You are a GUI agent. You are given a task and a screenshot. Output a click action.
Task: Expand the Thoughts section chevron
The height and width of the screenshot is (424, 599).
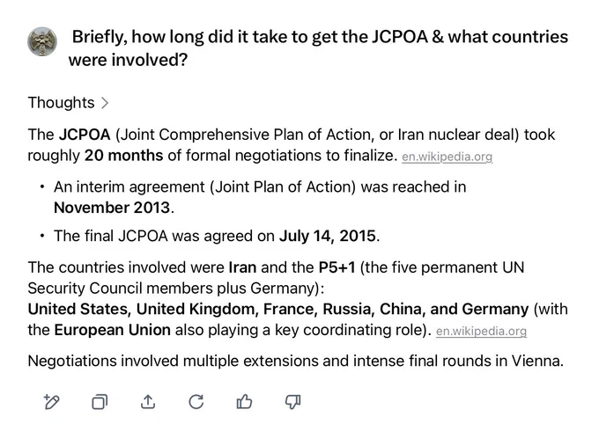tap(105, 103)
